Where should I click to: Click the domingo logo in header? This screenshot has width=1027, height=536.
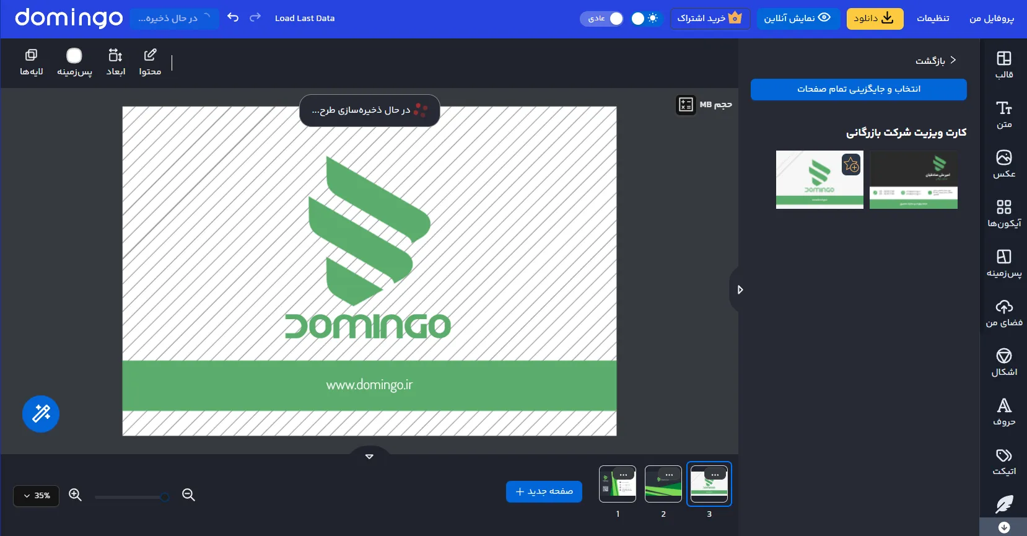click(69, 18)
